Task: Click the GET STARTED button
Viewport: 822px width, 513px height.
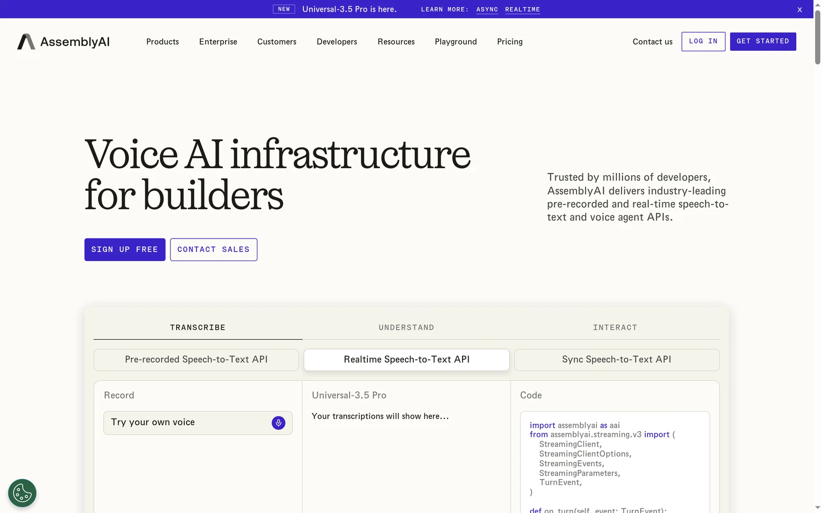Action: tap(763, 42)
